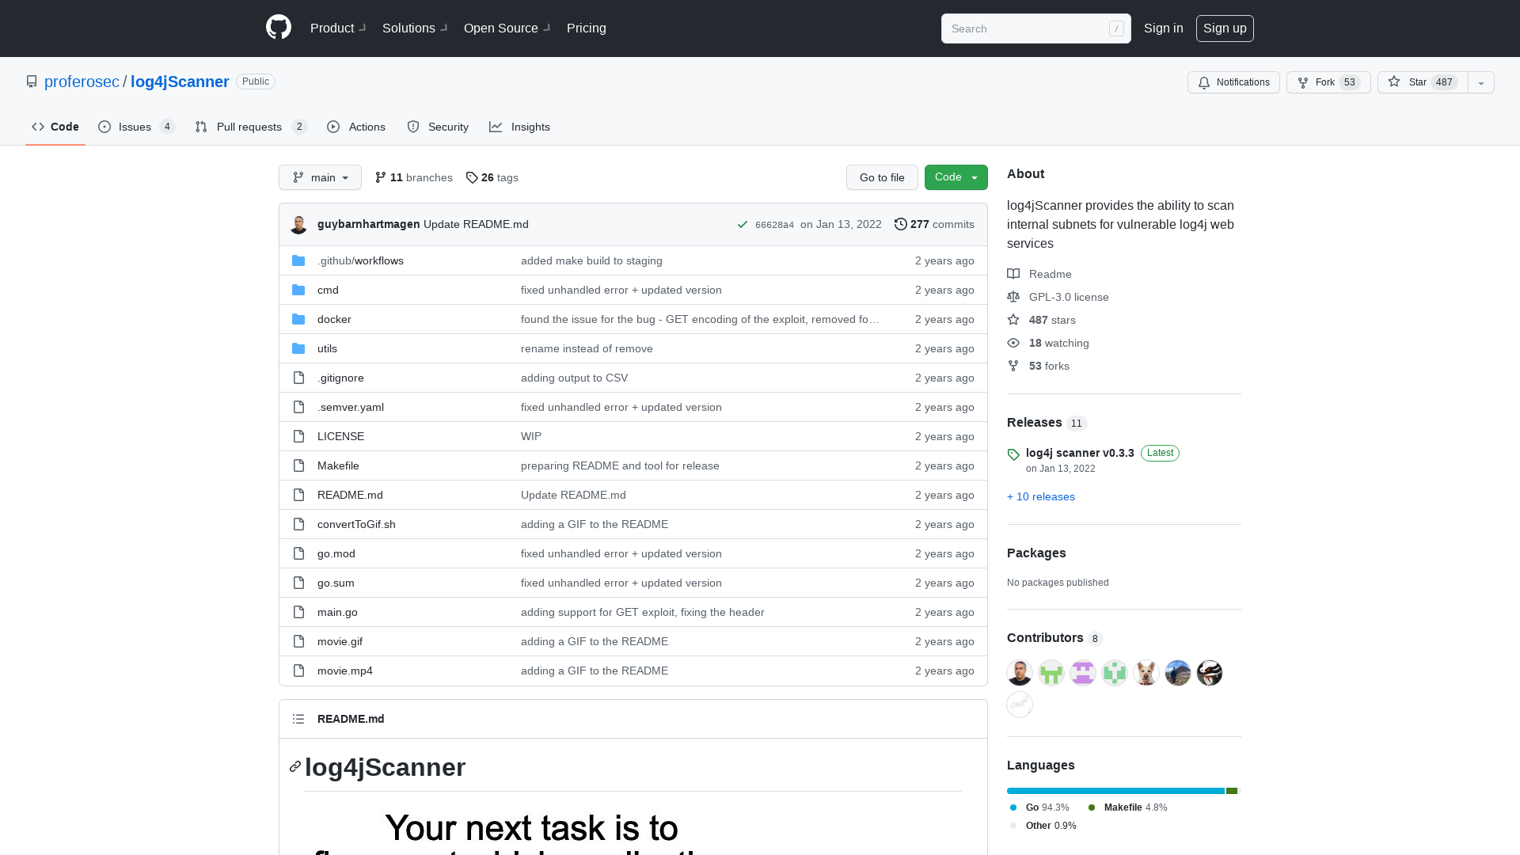Open the main branch selector dropdown
Image resolution: width=1520 pixels, height=855 pixels.
[x=320, y=177]
